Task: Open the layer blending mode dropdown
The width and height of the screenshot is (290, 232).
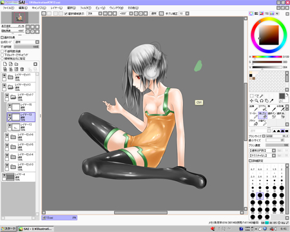Action: pos(37,42)
